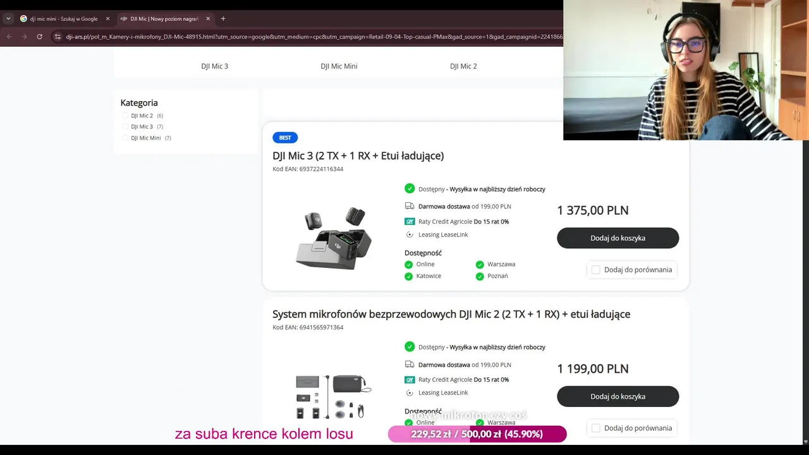This screenshot has width=809, height=455.
Task: Open a new browser tab
Action: click(x=223, y=19)
